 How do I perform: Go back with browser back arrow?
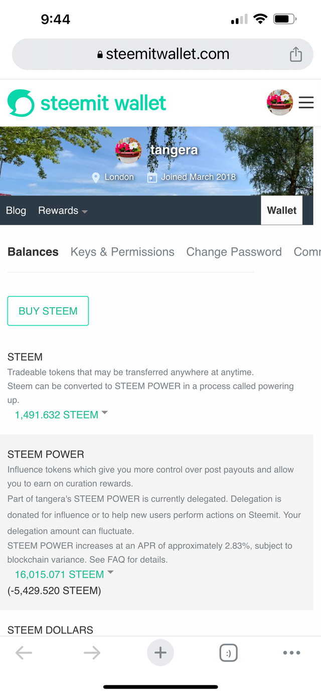(x=24, y=652)
